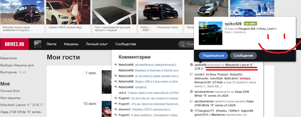The width and height of the screenshot is (301, 117).
Task: Go to Лента in the navigation bar
Action: click(x=51, y=44)
